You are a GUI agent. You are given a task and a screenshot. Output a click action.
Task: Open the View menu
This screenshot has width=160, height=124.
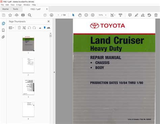click(12, 5)
